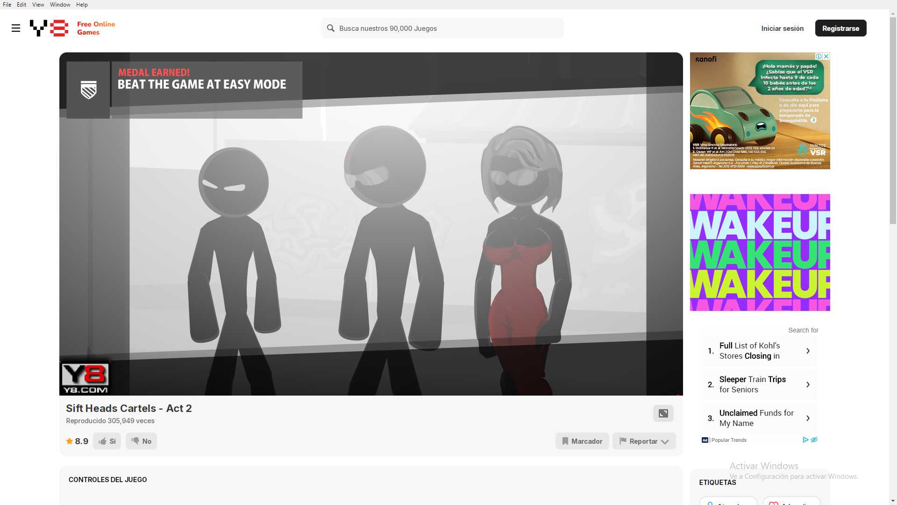Expand Full List of Kohl's Stores arrow

[808, 351]
